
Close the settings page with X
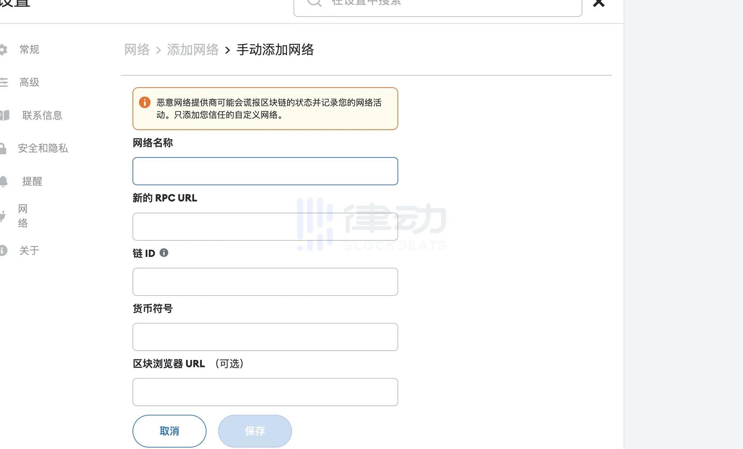599,4
